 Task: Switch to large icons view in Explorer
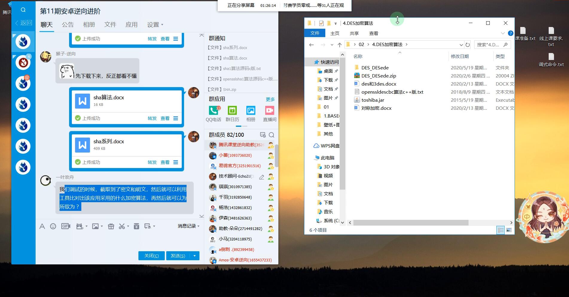(x=509, y=230)
